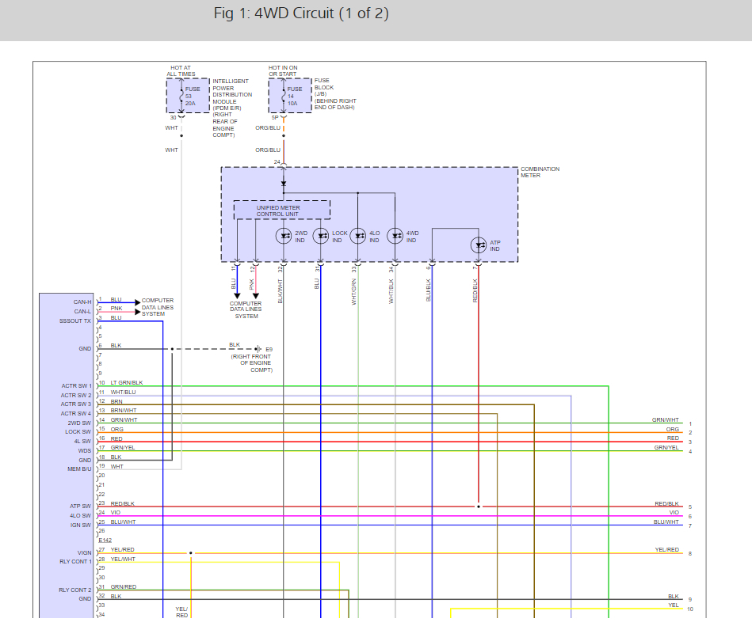Click the 2WD IND indicator lamp symbol
The height and width of the screenshot is (626, 752).
pyautogui.click(x=284, y=236)
